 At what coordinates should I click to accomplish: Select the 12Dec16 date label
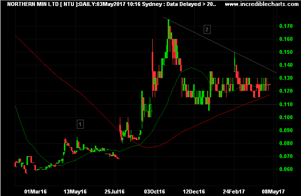[x=194, y=192]
